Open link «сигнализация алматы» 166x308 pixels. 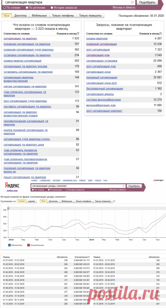point(99,94)
